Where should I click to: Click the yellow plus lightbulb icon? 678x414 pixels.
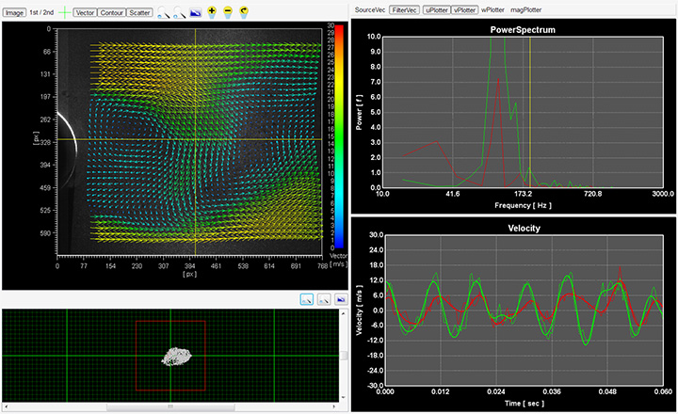[x=212, y=12]
